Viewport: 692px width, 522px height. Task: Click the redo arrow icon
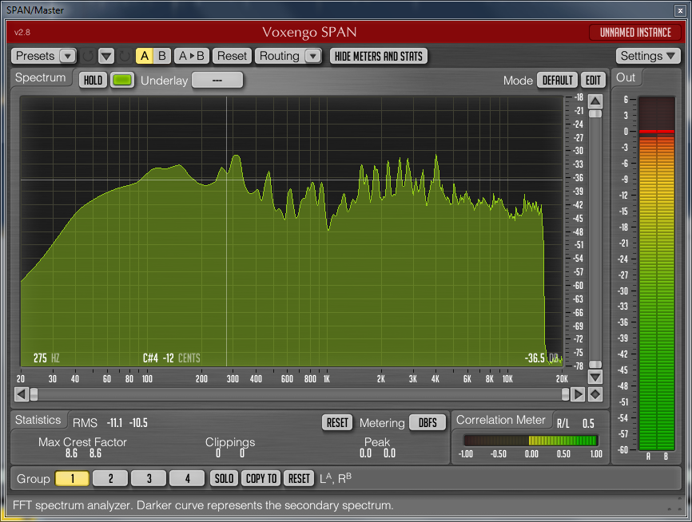coord(125,56)
